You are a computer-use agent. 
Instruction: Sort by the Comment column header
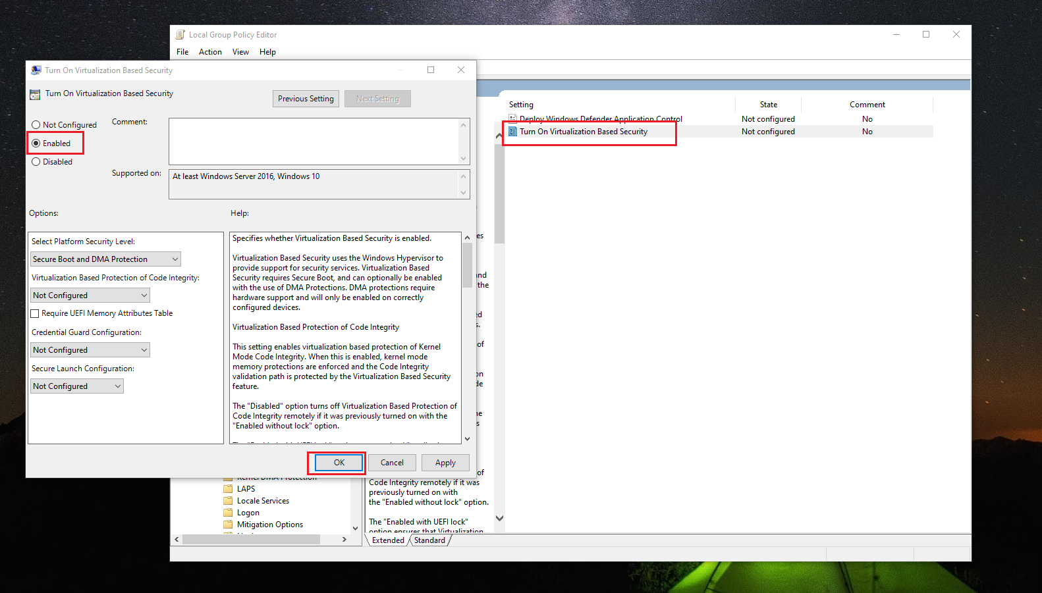coord(867,105)
